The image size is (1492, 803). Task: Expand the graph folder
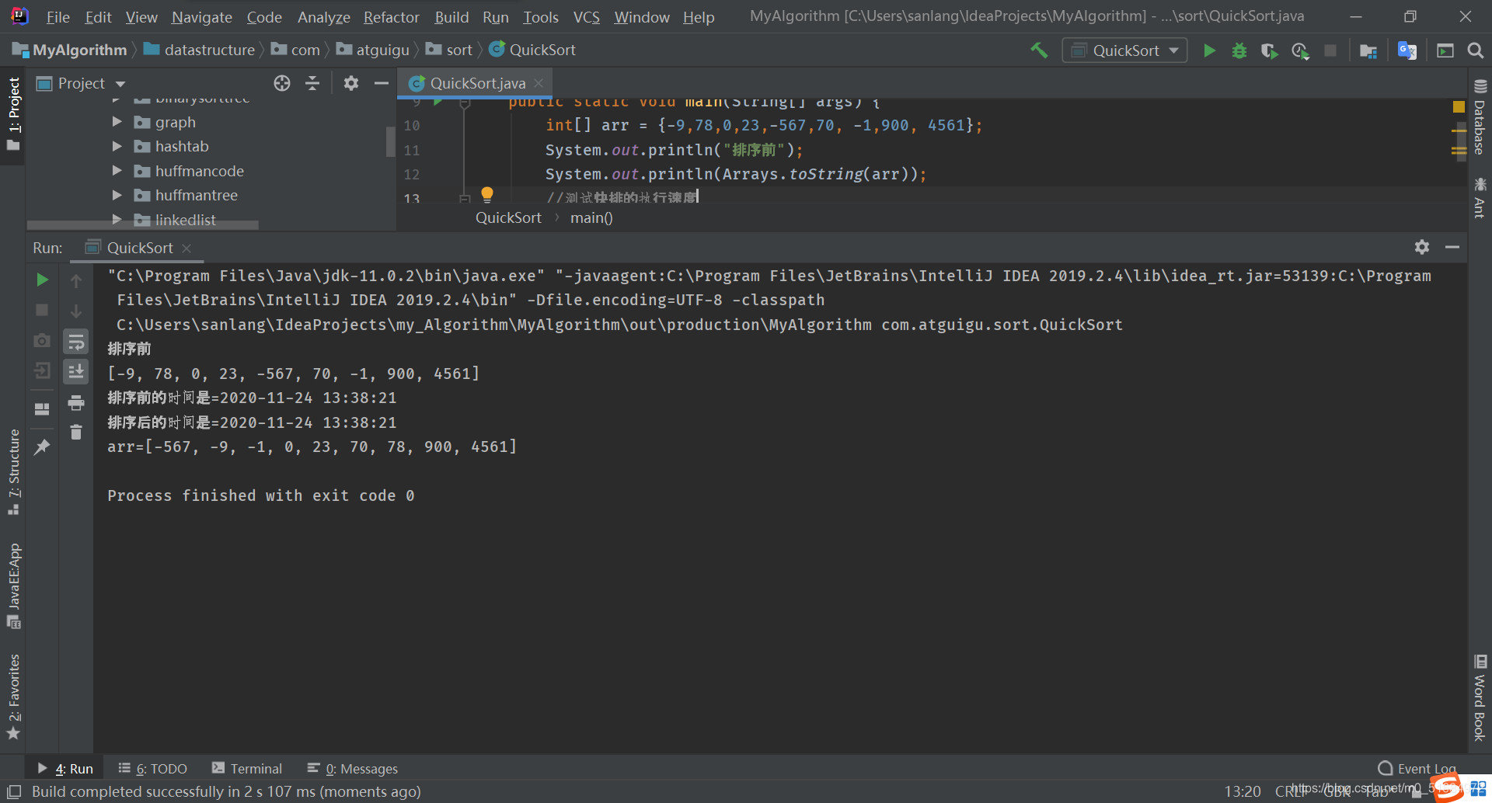pos(117,122)
